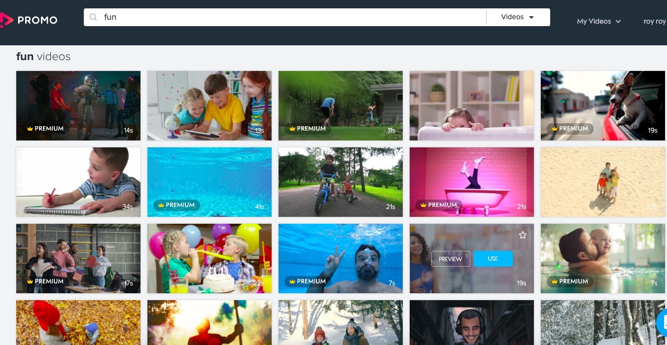
Task: Click the "41s" duration label
Action: click(x=259, y=207)
